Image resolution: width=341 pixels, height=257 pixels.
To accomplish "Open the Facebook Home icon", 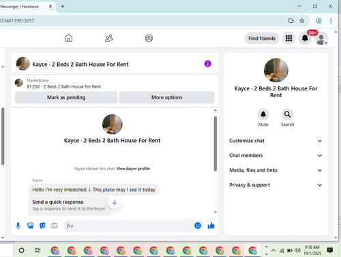I will 68,38.
